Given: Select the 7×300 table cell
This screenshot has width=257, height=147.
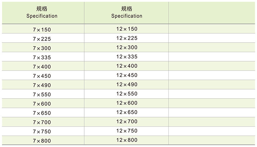Looking at the screenshot, I should pyautogui.click(x=42, y=48).
